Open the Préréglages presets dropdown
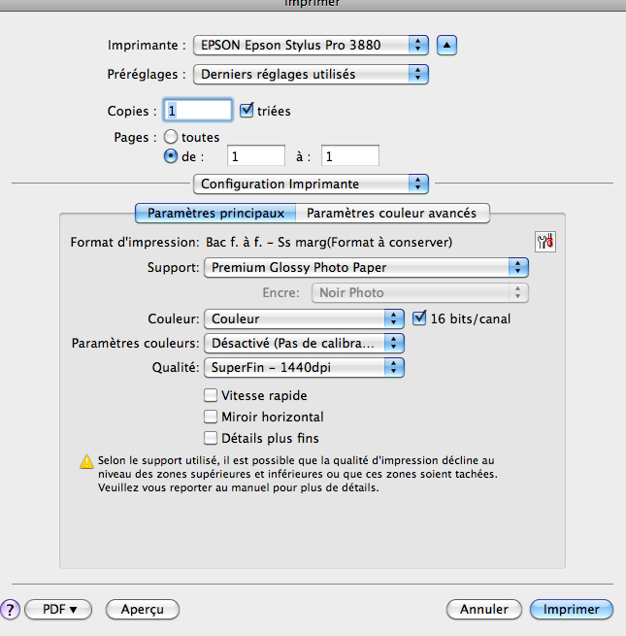626x636 pixels. [x=310, y=74]
